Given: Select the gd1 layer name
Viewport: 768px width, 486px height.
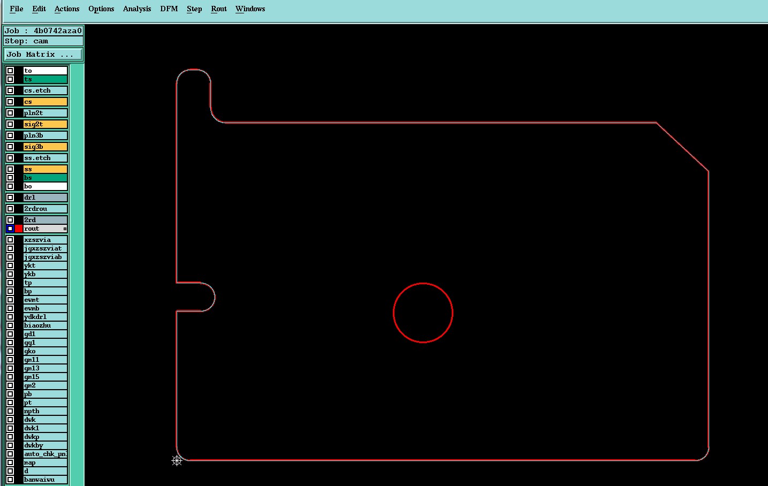Looking at the screenshot, I should [45, 334].
